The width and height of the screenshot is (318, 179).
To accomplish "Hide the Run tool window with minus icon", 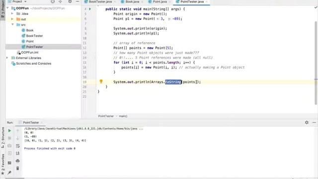I will (314, 122).
